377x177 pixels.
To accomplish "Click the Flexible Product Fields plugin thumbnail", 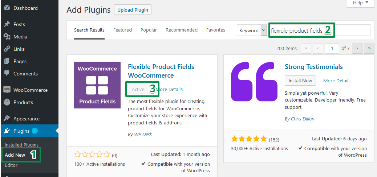I will pyautogui.click(x=97, y=85).
